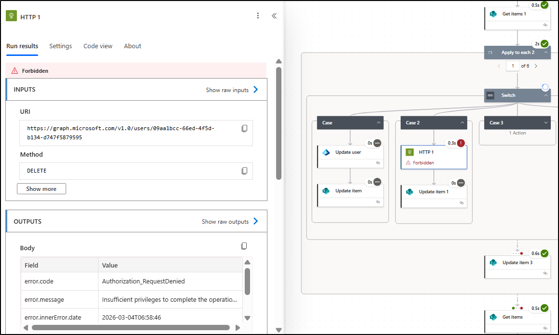Click the SharePoint icon on Get items 1
The height and width of the screenshot is (335, 559).
click(493, 13)
